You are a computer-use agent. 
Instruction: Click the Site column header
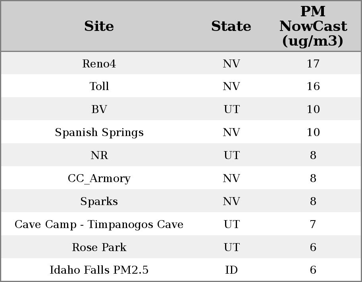coord(99,27)
